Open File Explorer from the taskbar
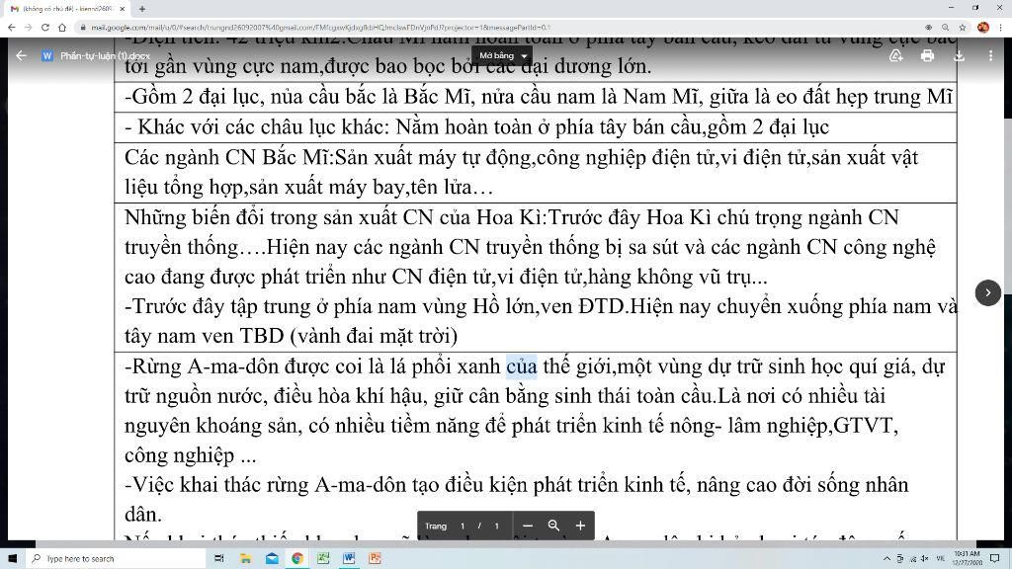This screenshot has height=569, width=1012. click(245, 559)
